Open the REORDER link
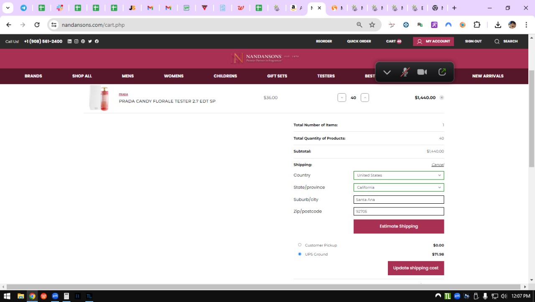This screenshot has height=302, width=535. (324, 41)
